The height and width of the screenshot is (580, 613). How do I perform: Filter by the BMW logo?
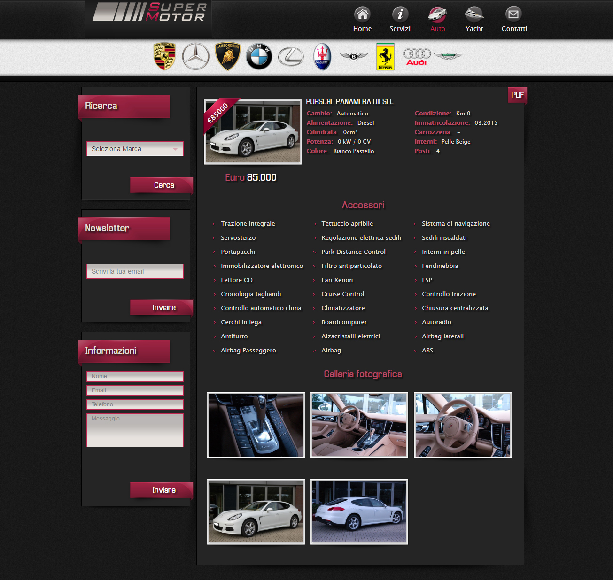pos(259,56)
